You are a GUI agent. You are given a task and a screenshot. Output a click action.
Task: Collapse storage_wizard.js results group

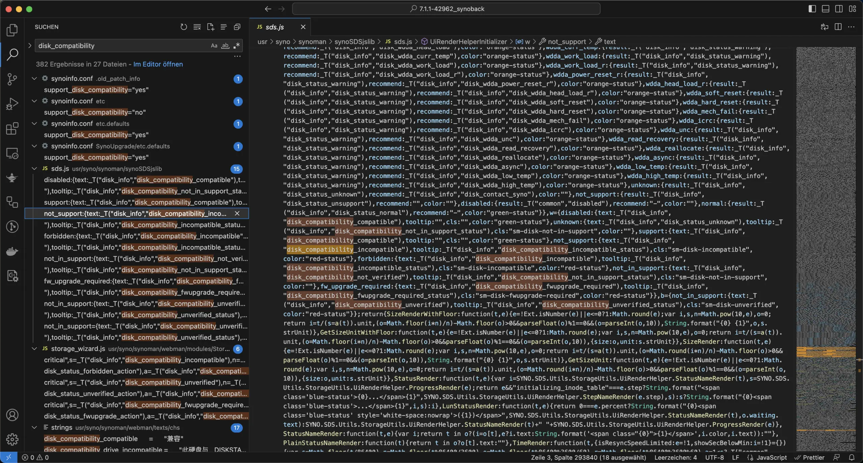tap(34, 349)
